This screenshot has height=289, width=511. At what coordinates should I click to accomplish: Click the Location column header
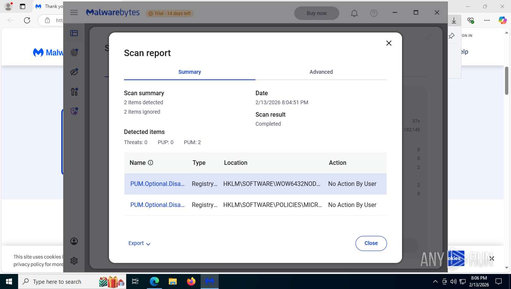(236, 163)
